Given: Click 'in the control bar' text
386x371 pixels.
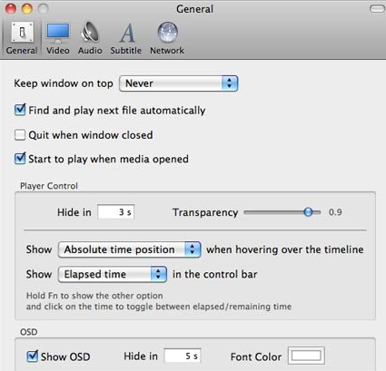Looking at the screenshot, I should point(215,274).
